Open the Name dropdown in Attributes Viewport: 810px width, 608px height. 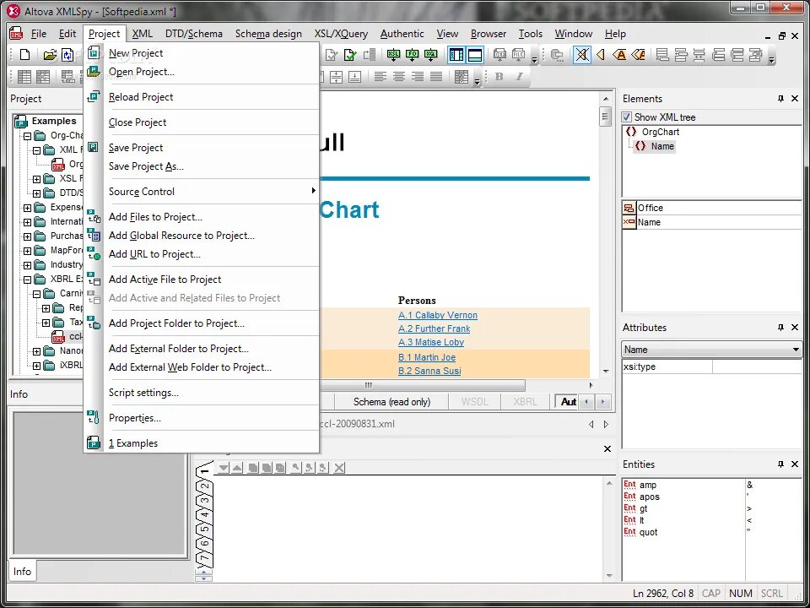[x=796, y=350]
